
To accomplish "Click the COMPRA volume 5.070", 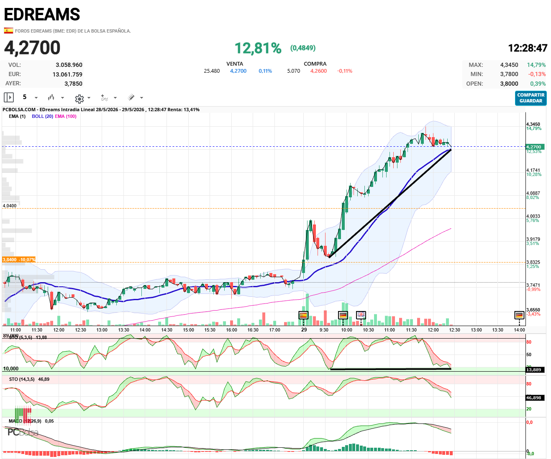I will (294, 71).
